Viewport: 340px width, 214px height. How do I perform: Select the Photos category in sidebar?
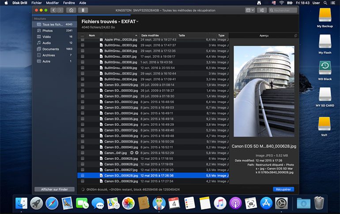[x=48, y=30]
